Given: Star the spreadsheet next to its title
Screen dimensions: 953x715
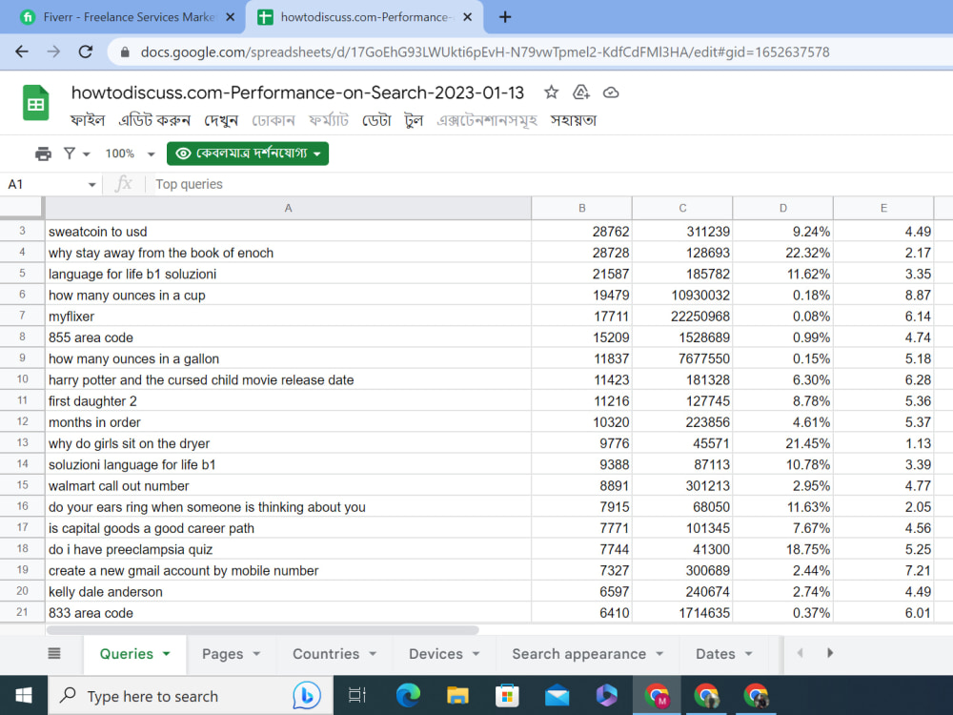Looking at the screenshot, I should pos(552,92).
